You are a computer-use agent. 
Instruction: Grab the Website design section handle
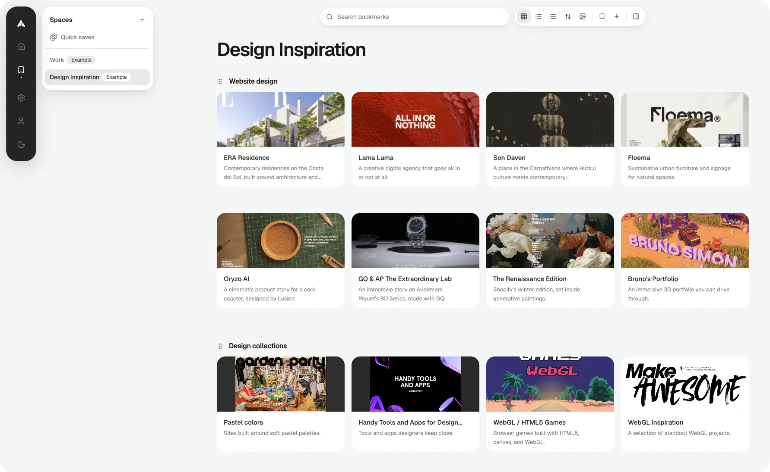click(220, 81)
